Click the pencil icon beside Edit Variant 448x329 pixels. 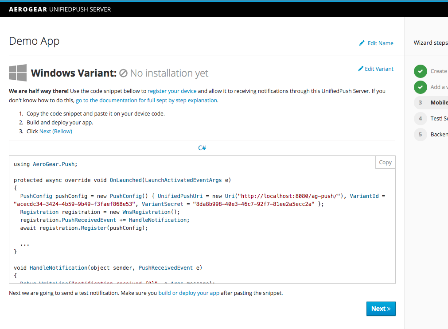tap(361, 69)
